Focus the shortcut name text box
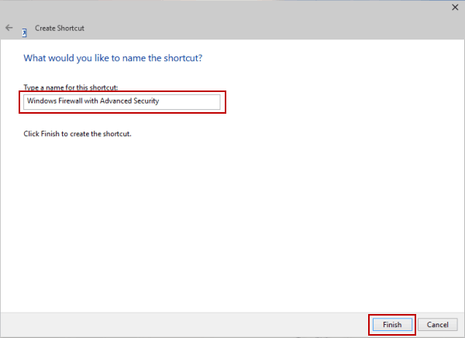Image resolution: width=465 pixels, height=338 pixels. pyautogui.click(x=122, y=101)
